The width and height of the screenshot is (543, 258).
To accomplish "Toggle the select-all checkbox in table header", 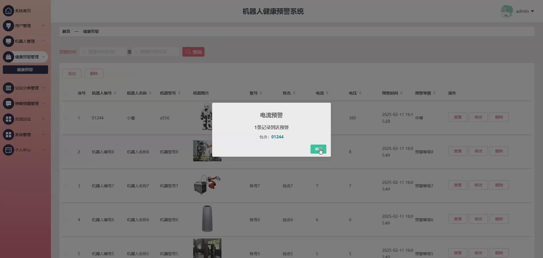I will click(x=66, y=93).
